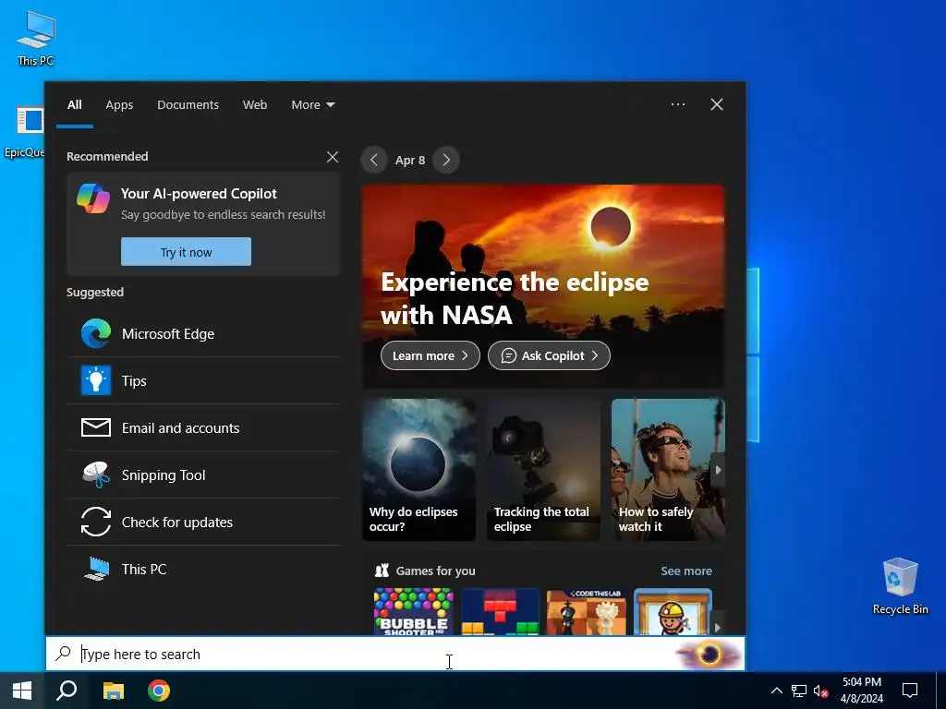Switch to the Documents tab
This screenshot has height=709, width=946.
[188, 105]
